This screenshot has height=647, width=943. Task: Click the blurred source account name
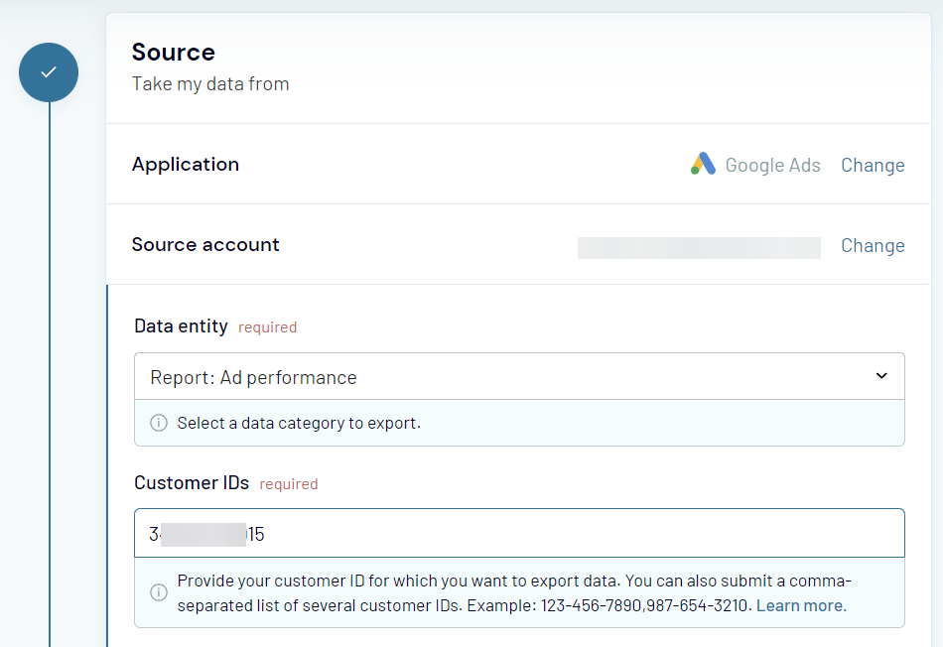tap(699, 248)
